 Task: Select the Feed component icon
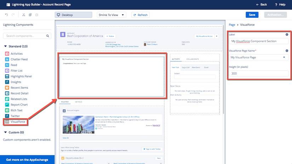coord(7,65)
